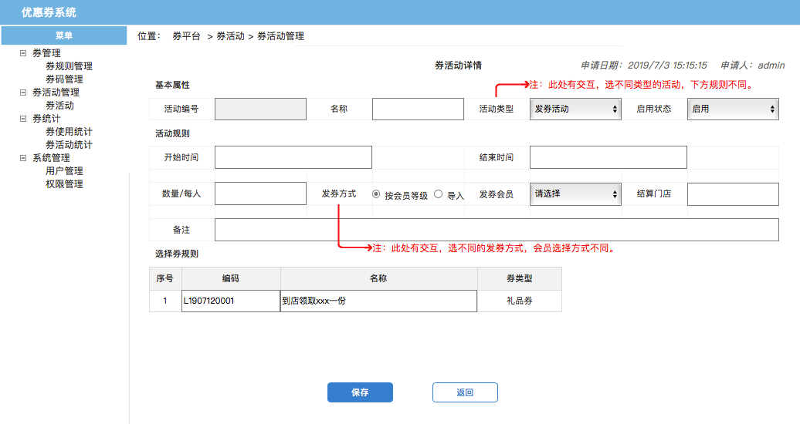Viewport: 800px width, 424px height.
Task: Select the 导入 radio button
Action: pos(439,194)
